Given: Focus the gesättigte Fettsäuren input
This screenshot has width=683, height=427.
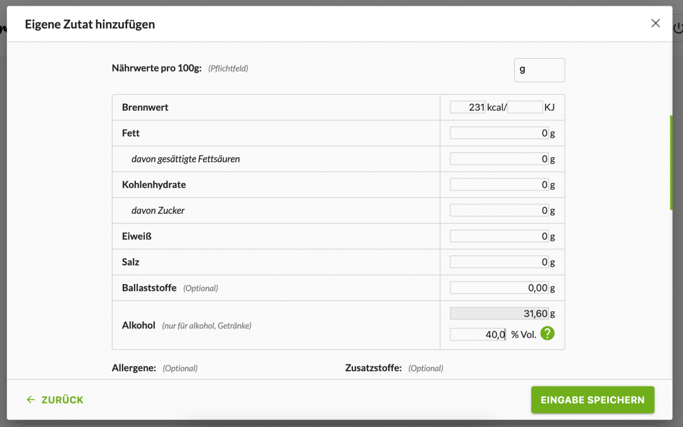Looking at the screenshot, I should pos(498,159).
